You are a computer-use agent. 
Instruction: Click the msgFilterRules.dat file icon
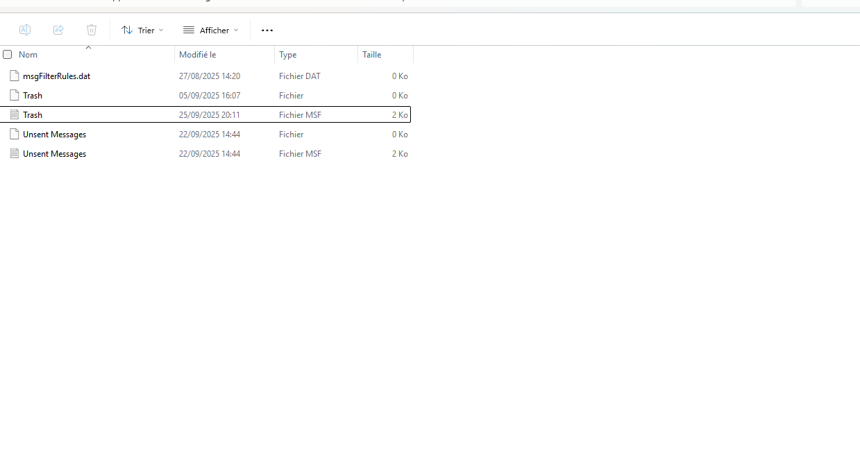[x=14, y=76]
